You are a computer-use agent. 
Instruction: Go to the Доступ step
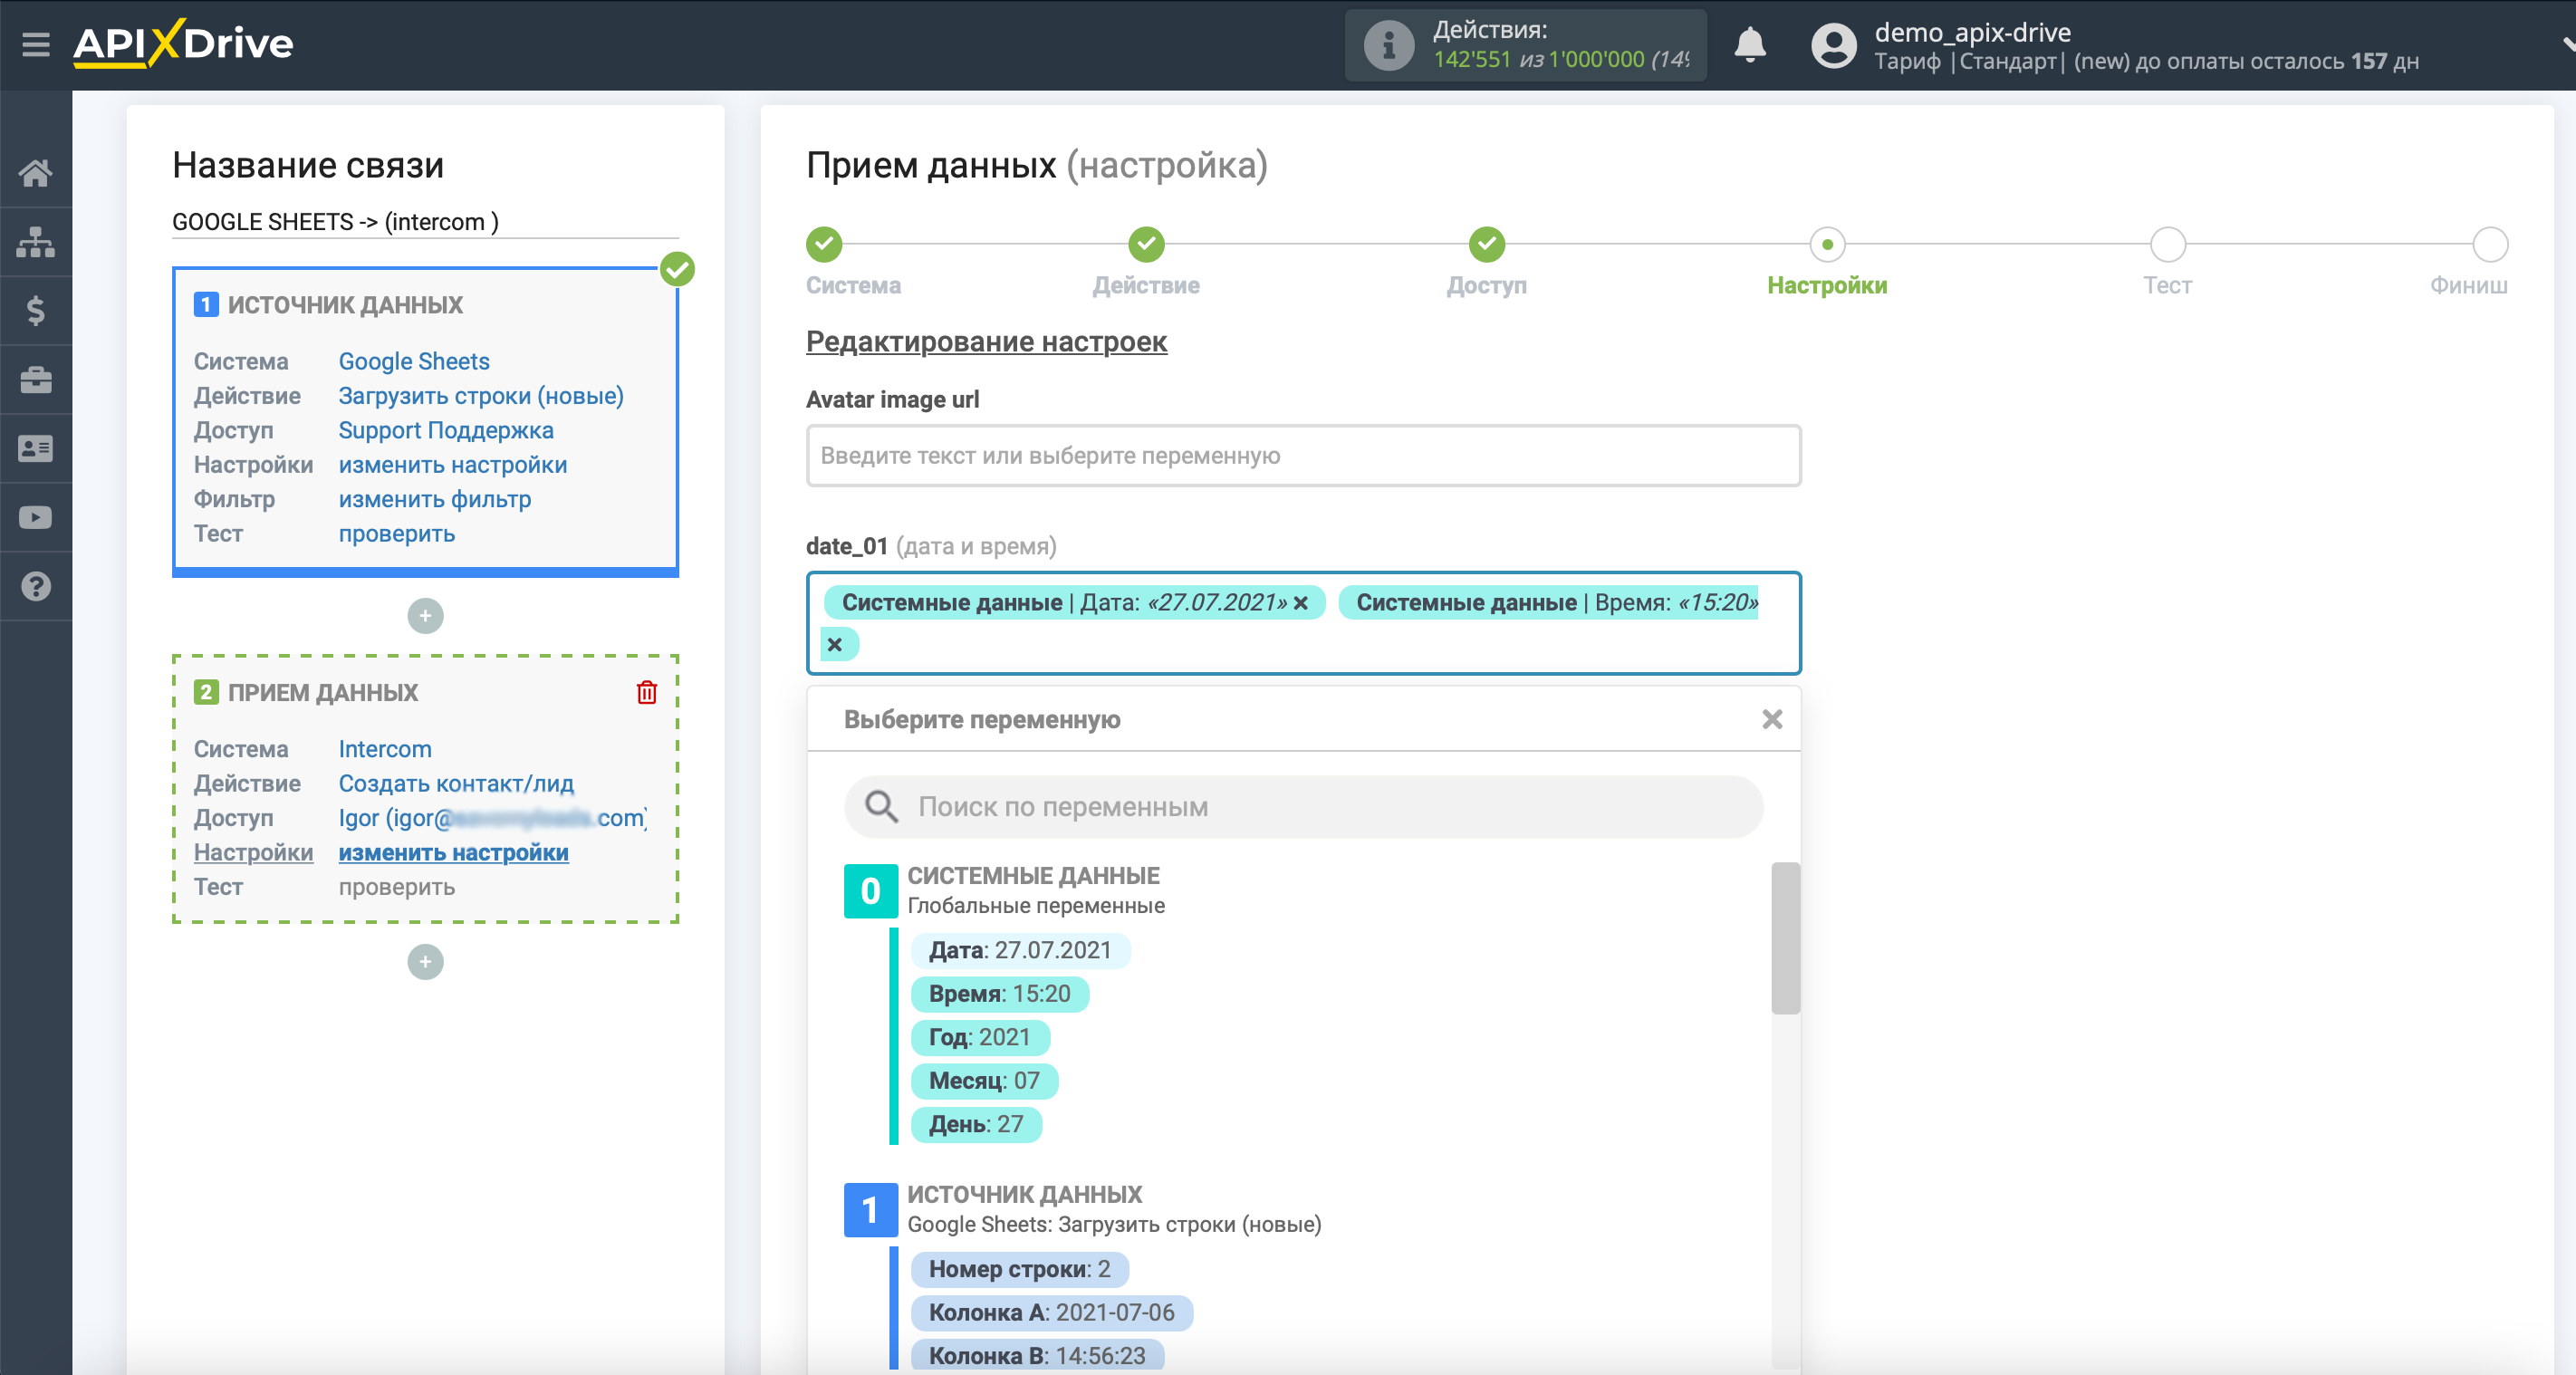click(1487, 244)
